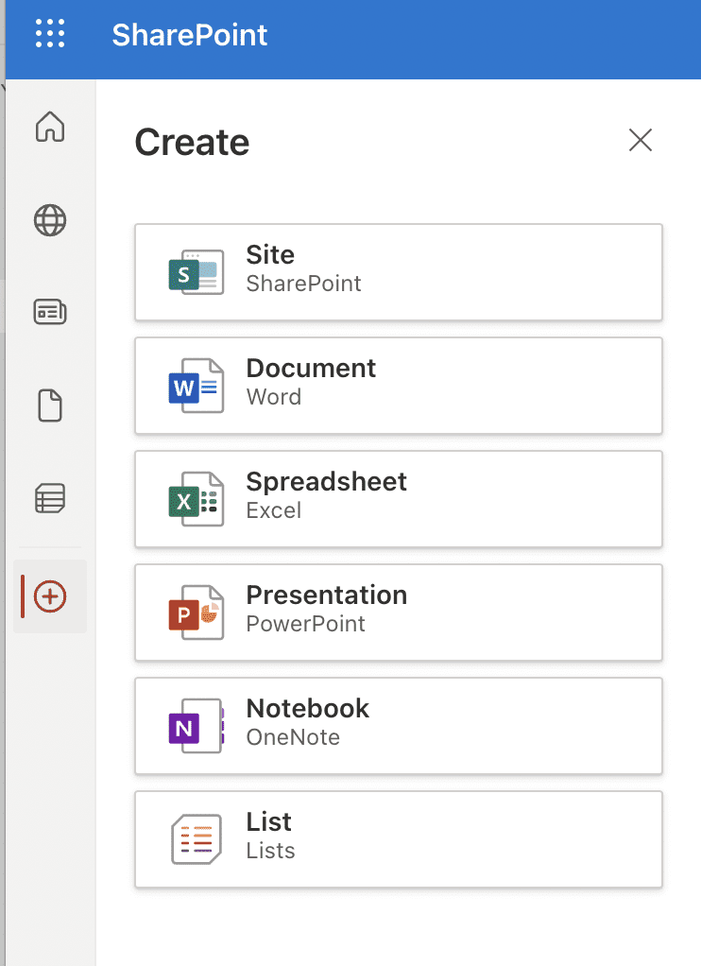Click the Word icon on Document card
The height and width of the screenshot is (966, 701).
(196, 386)
